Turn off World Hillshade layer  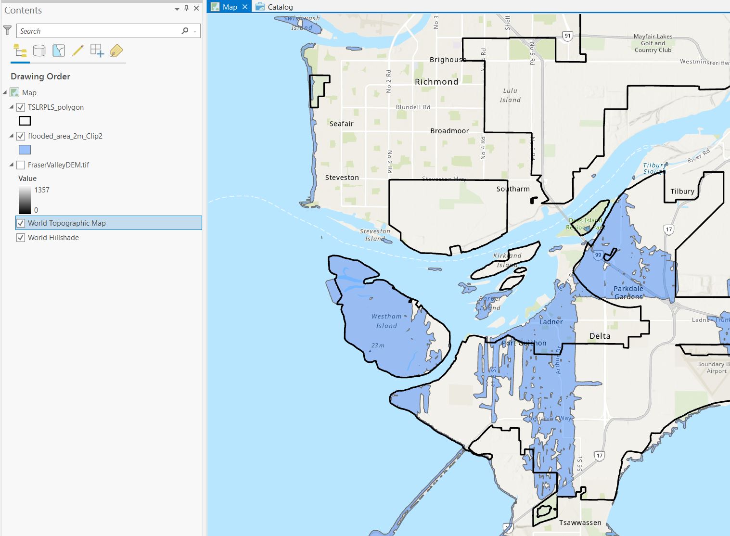tap(21, 238)
